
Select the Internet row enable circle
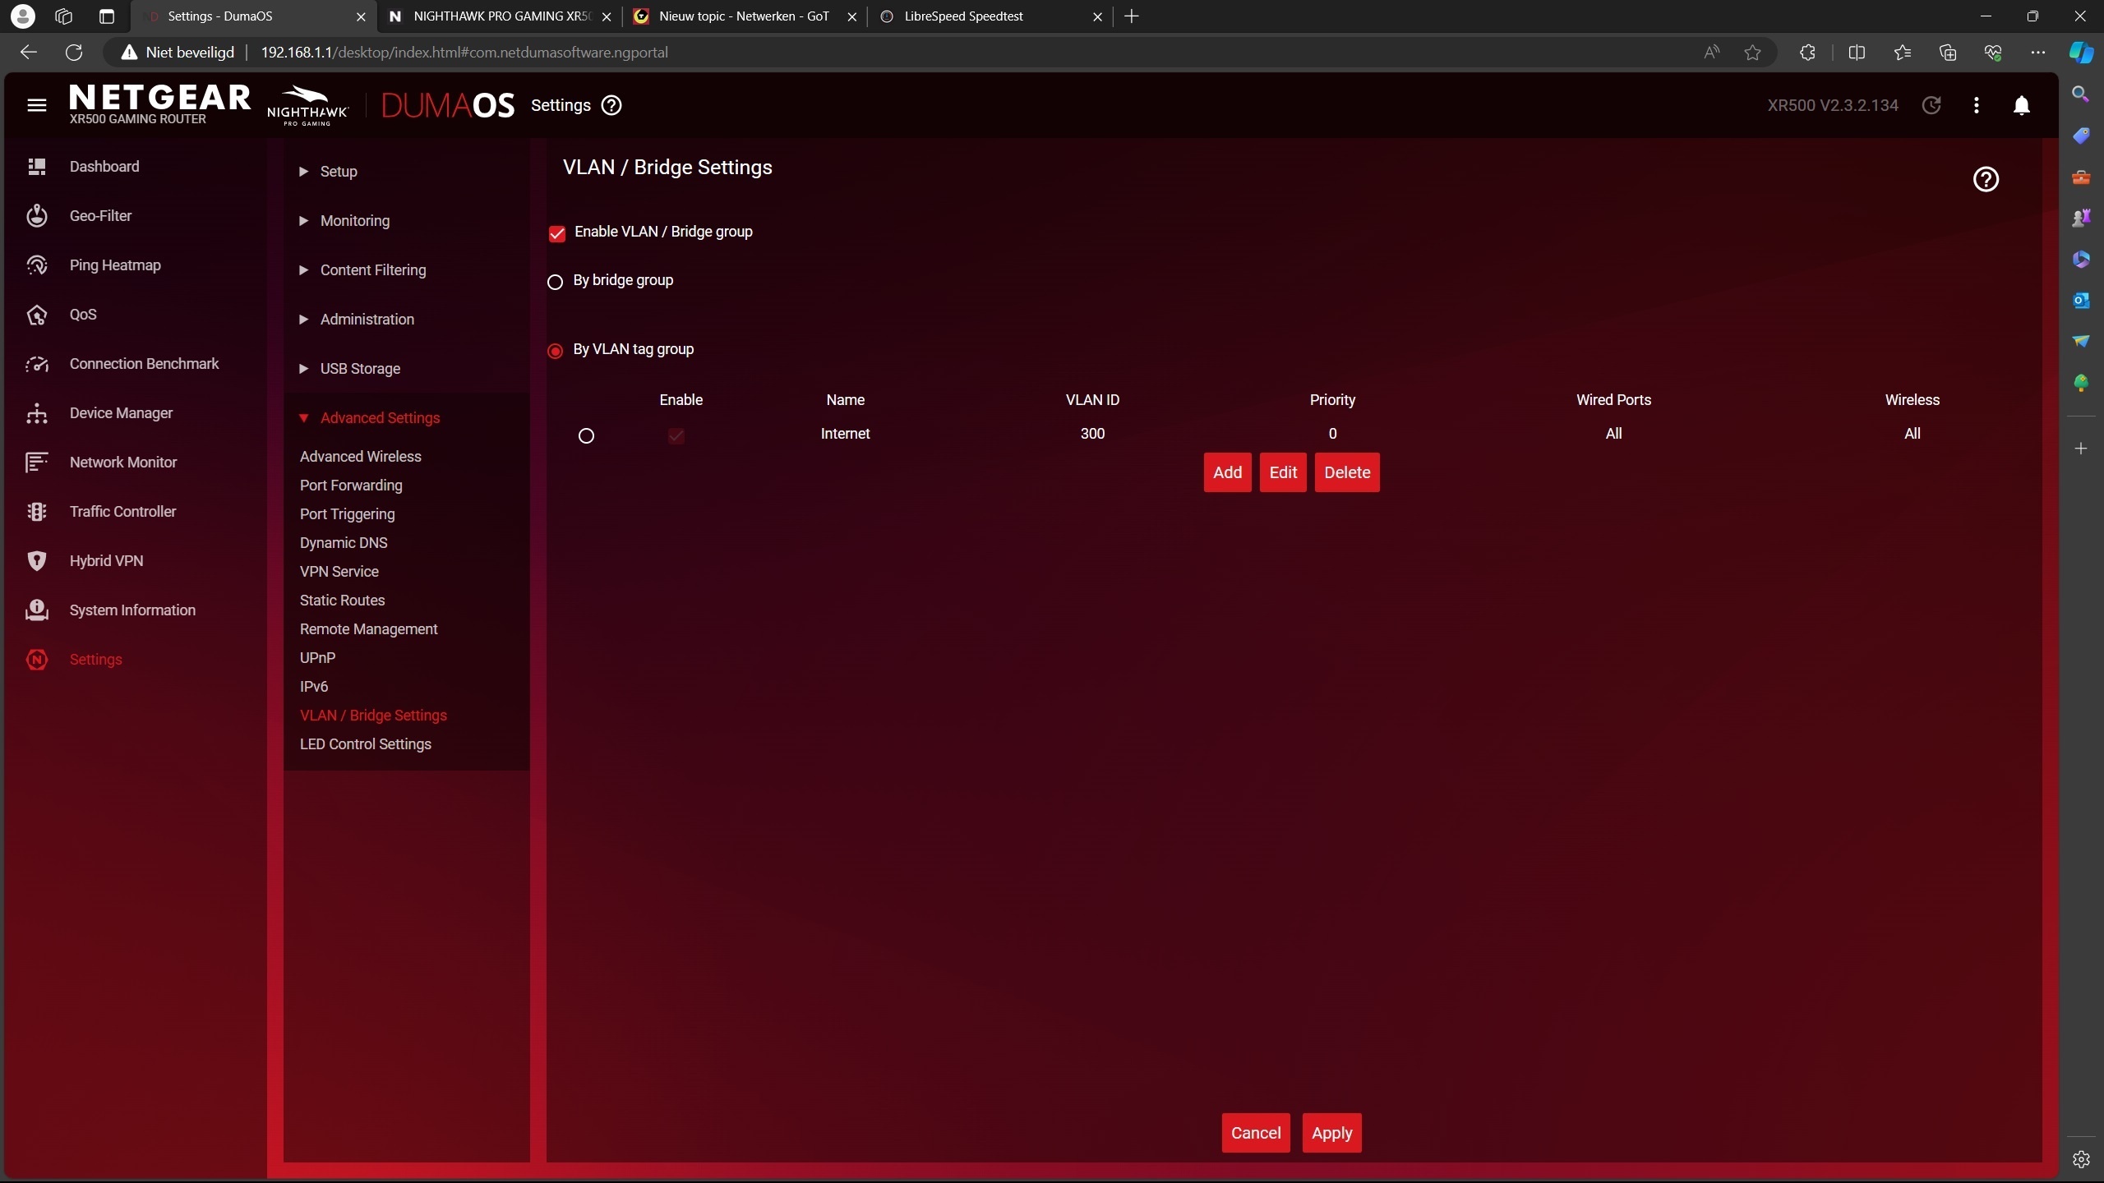tap(585, 435)
